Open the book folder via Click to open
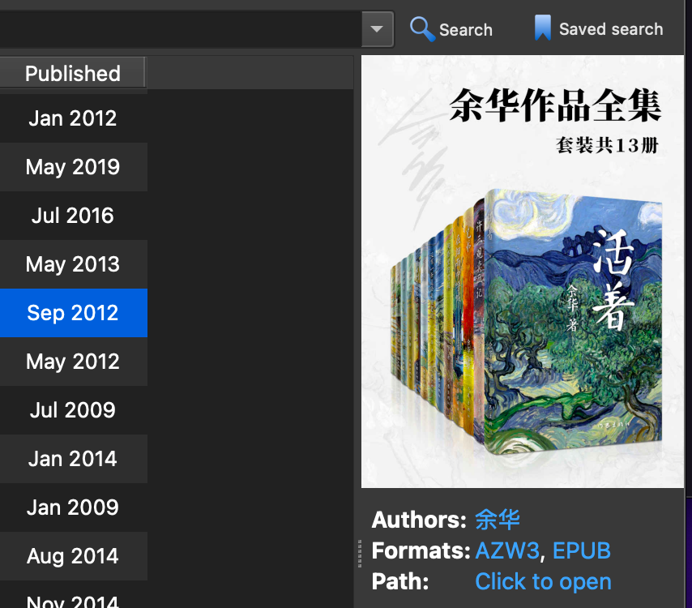692x608 pixels. click(x=543, y=581)
